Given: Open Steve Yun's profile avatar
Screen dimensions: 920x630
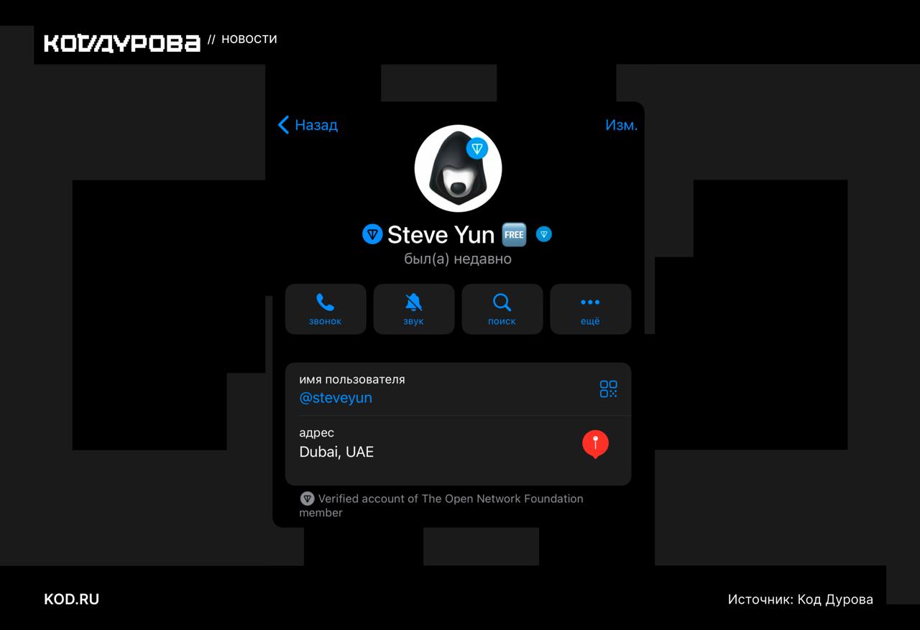Looking at the screenshot, I should (x=458, y=169).
